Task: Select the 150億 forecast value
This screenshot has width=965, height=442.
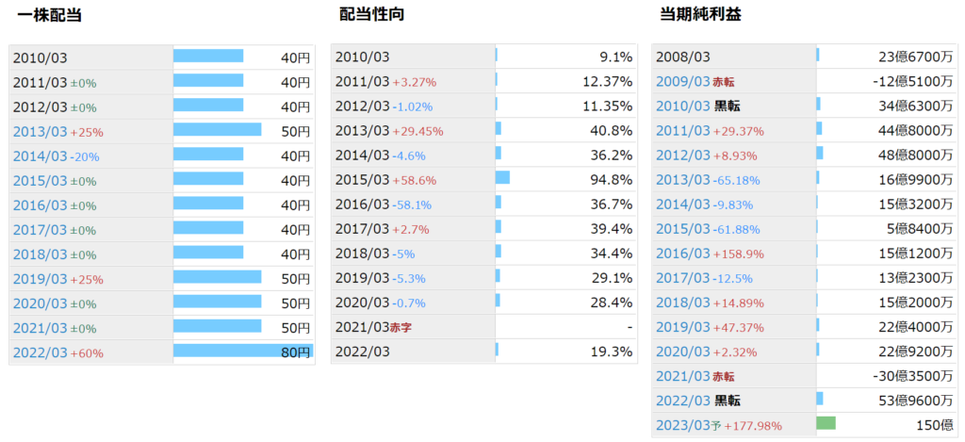Action: tap(937, 425)
